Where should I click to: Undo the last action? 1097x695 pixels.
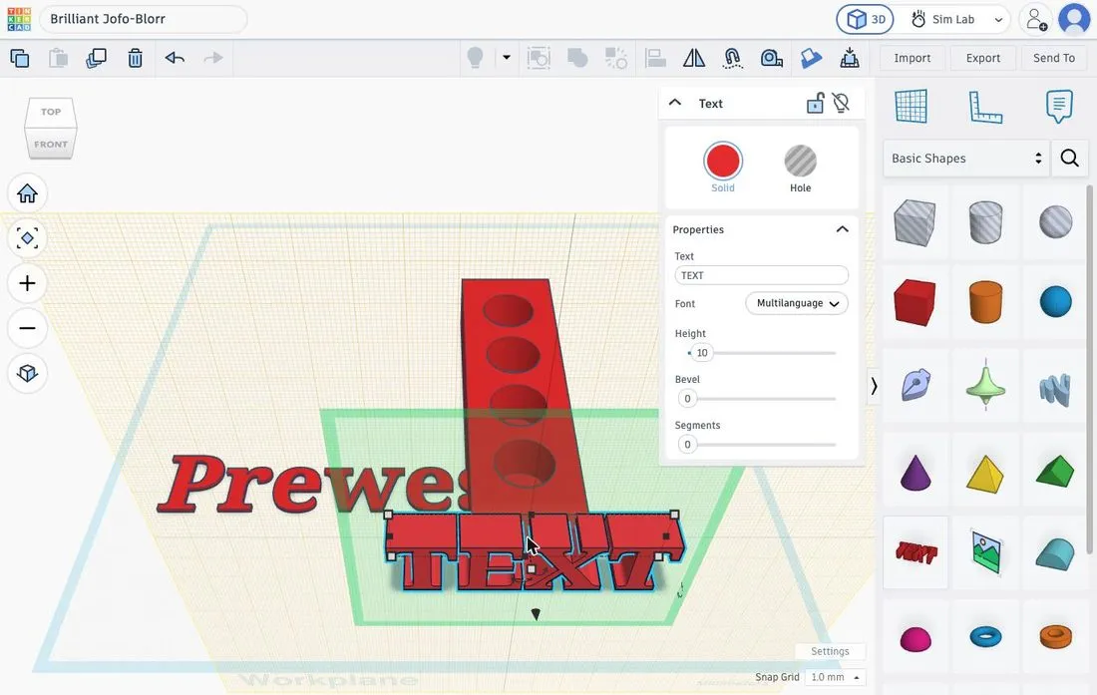(175, 58)
